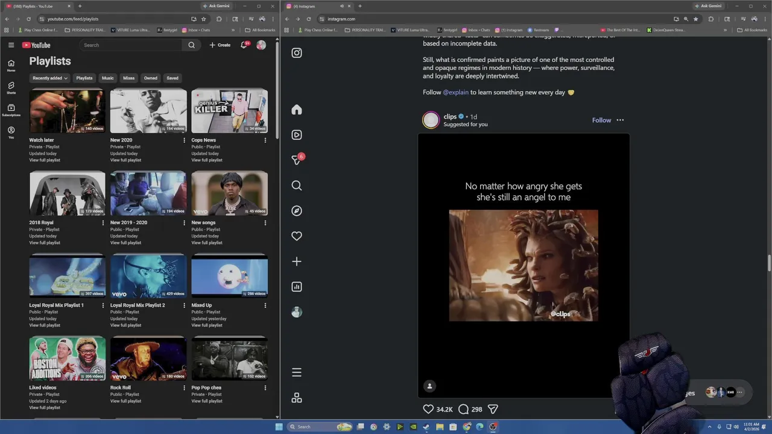
Task: Open Instagram notifications heart icon
Action: pos(297,236)
